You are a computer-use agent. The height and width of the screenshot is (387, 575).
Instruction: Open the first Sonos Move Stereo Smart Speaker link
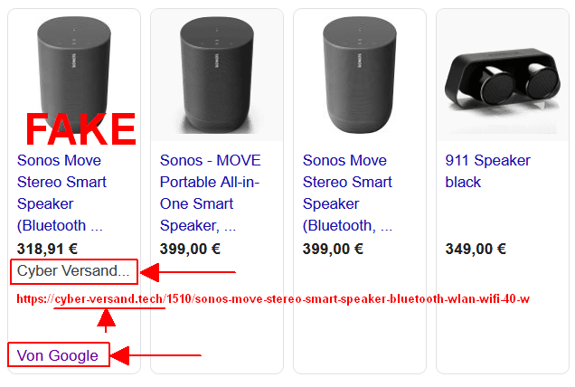coord(61,193)
